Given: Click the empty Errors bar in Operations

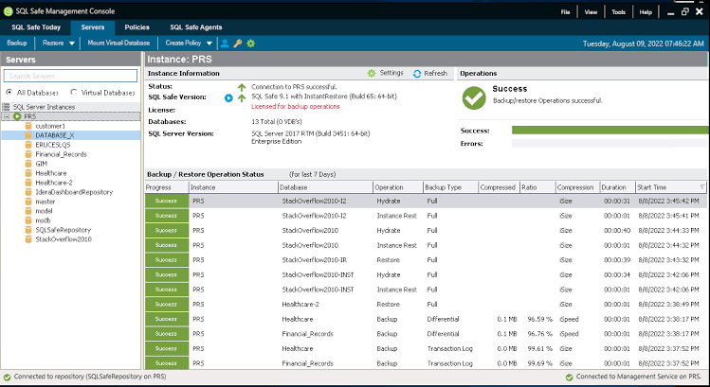Looking at the screenshot, I should (610, 143).
